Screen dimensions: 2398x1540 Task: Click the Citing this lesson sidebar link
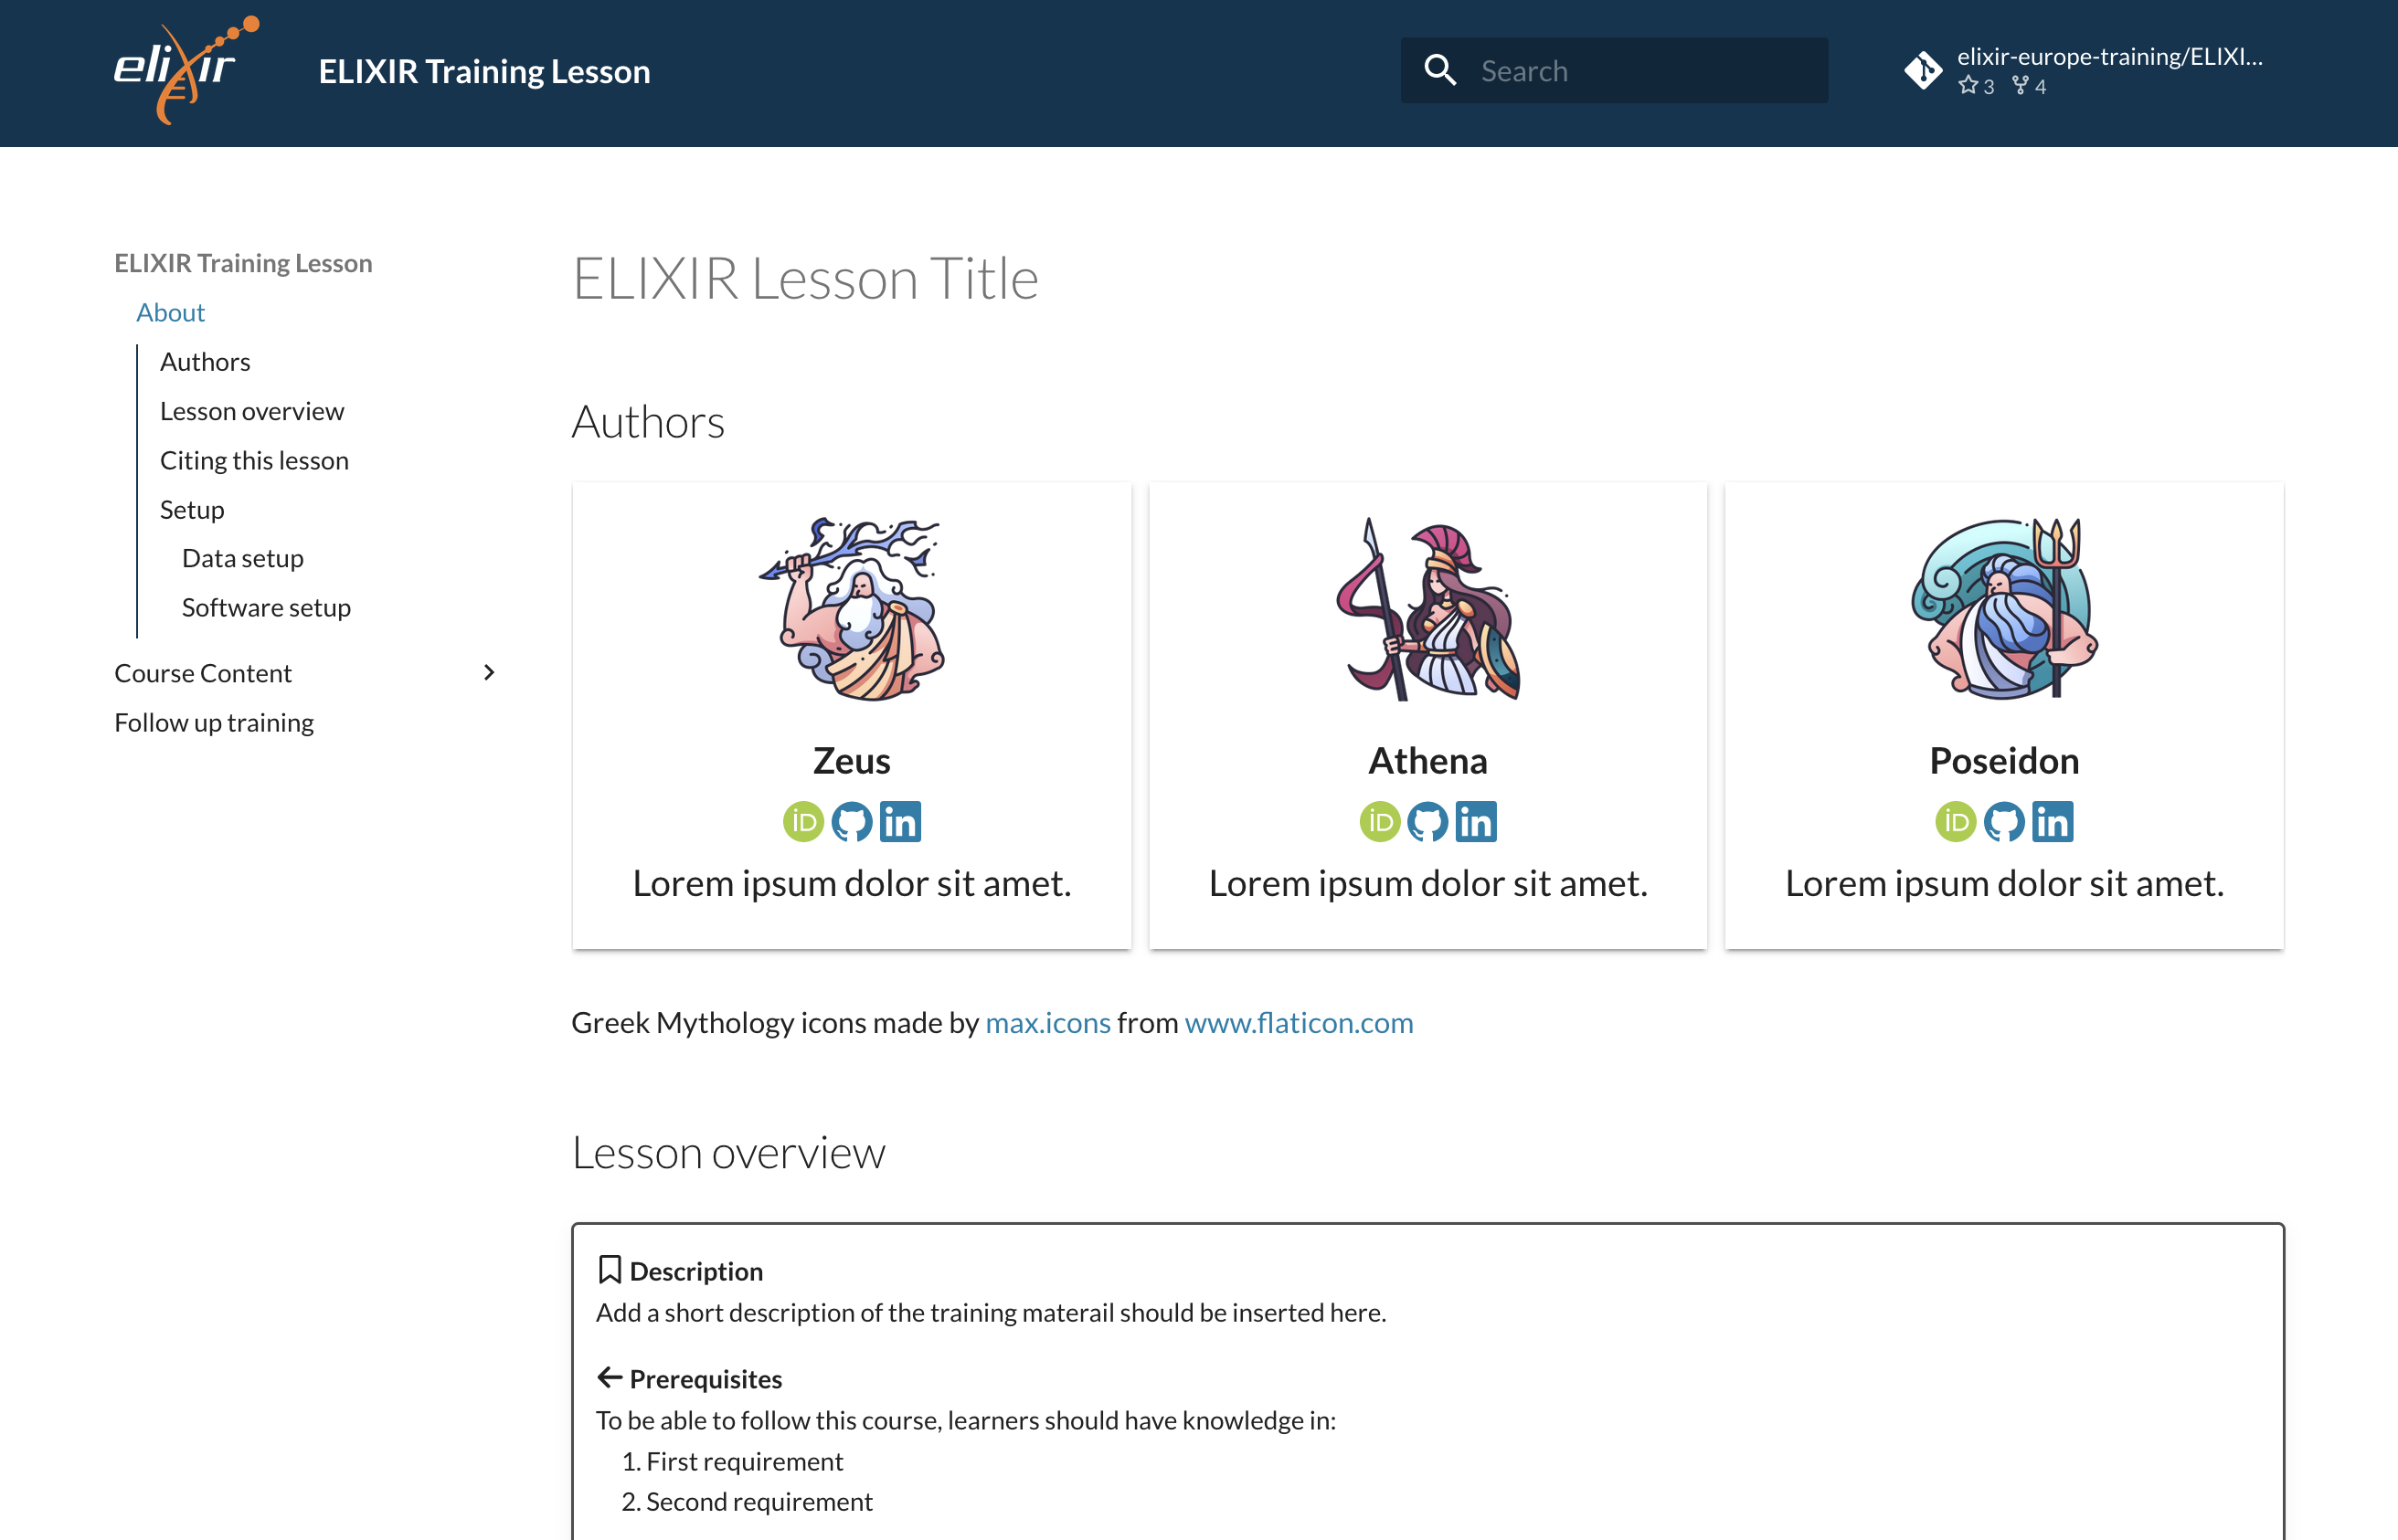[251, 459]
